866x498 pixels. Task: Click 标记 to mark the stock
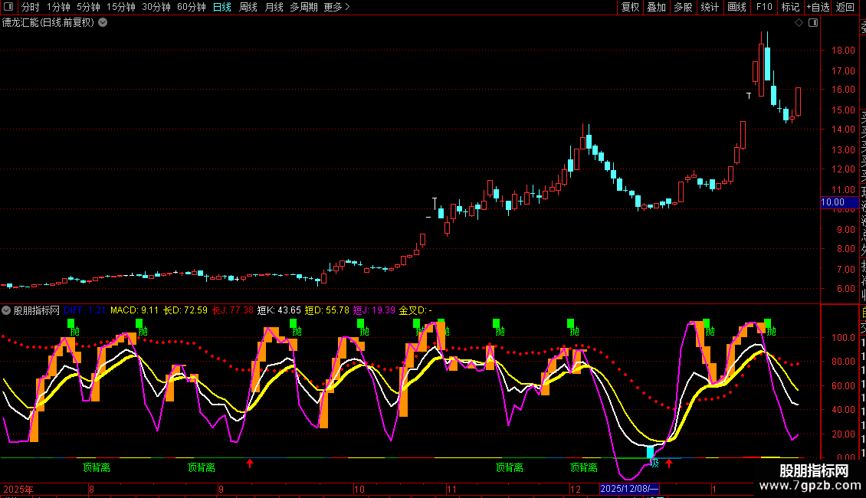(x=790, y=7)
